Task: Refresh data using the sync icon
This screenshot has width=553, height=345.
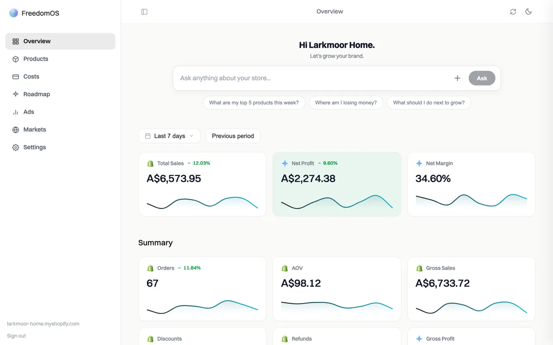Action: click(x=513, y=12)
